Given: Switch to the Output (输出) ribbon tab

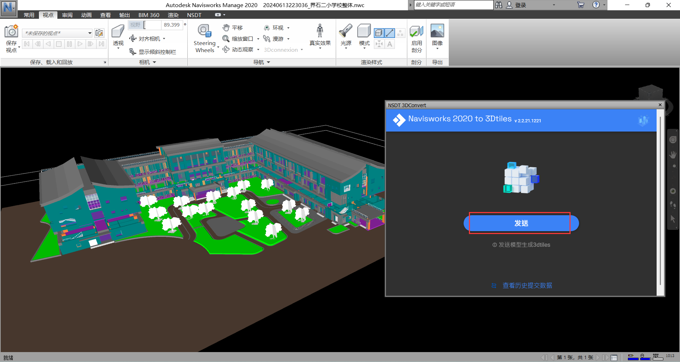Looking at the screenshot, I should (125, 15).
